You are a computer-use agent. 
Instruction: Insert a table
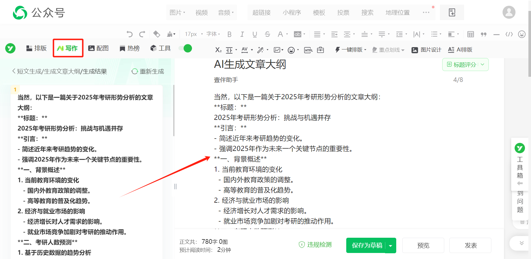coord(471,34)
